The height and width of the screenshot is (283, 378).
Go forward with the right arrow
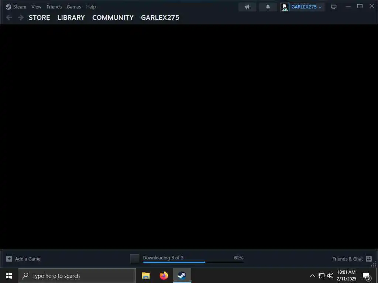pos(21,17)
